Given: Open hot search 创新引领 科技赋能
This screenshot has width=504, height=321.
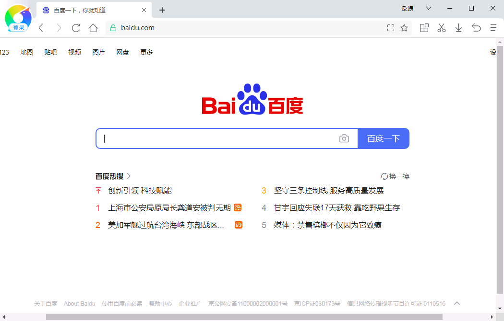Looking at the screenshot, I should pyautogui.click(x=140, y=191).
